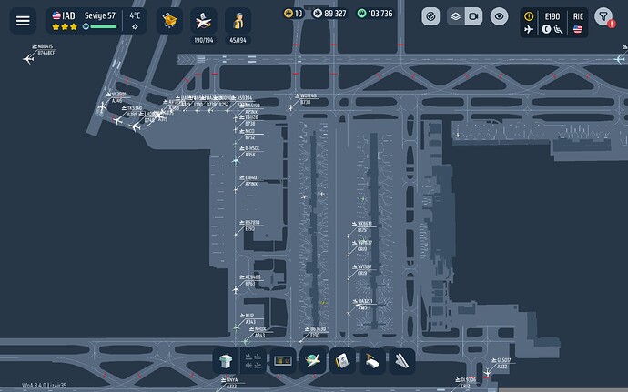
Task: Click the gold plane currency counter
Action: tap(292, 14)
